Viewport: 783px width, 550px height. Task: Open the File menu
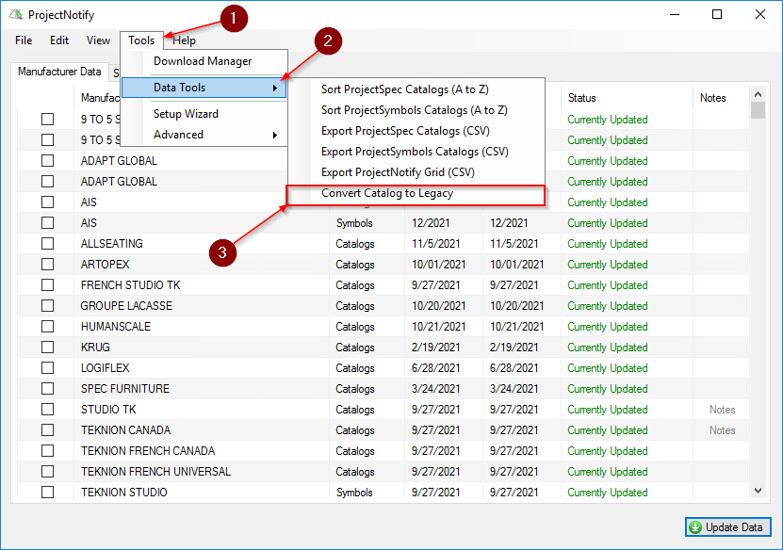pos(24,40)
